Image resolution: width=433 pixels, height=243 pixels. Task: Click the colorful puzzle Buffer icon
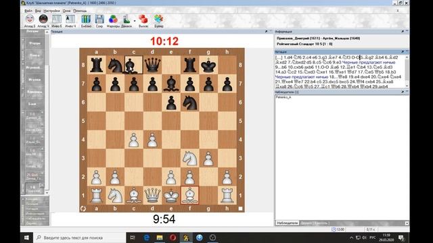pyautogui.click(x=158, y=20)
